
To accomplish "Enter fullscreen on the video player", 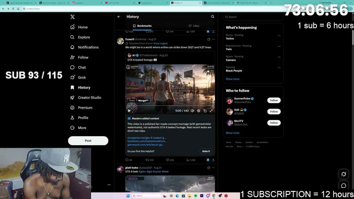I will 211,111.
